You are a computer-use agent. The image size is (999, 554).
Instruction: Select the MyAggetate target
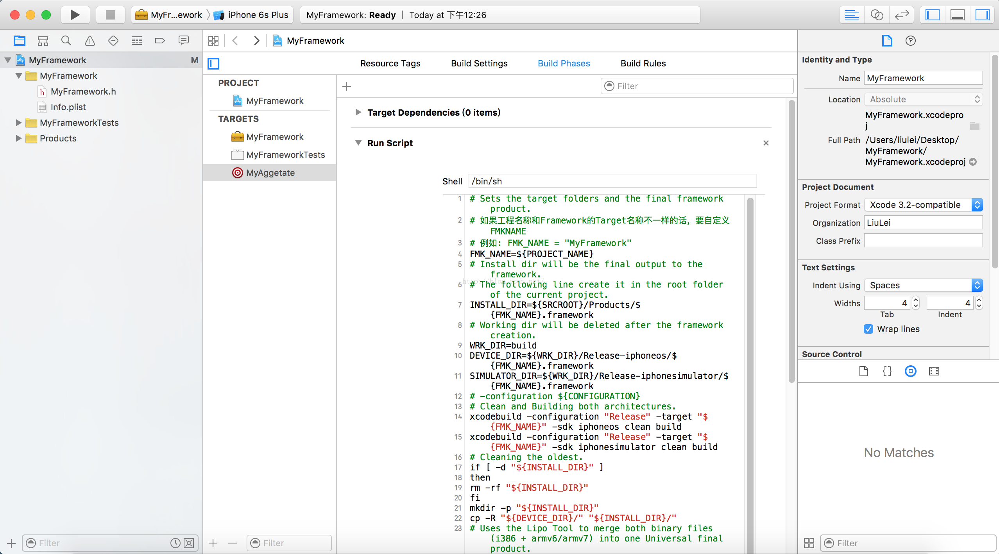(x=270, y=173)
